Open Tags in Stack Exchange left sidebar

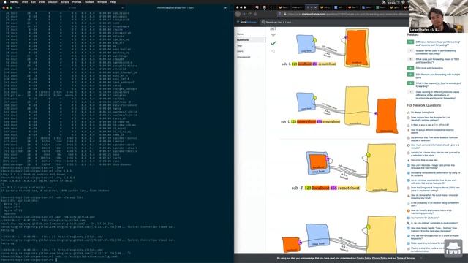(239, 45)
